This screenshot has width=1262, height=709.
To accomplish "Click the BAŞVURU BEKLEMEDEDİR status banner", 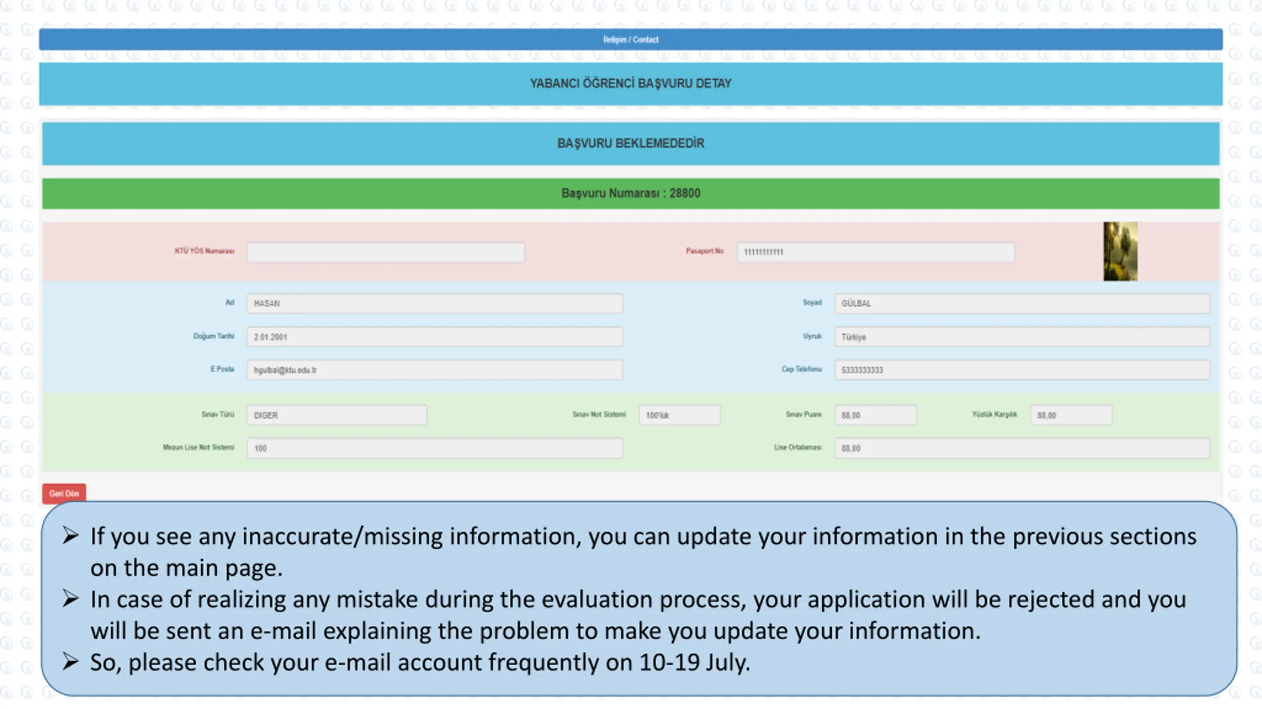I will pos(631,143).
